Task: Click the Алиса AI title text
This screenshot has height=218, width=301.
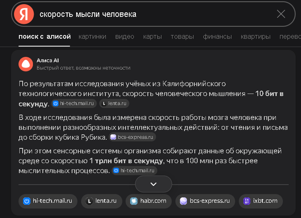Action: tap(47, 61)
